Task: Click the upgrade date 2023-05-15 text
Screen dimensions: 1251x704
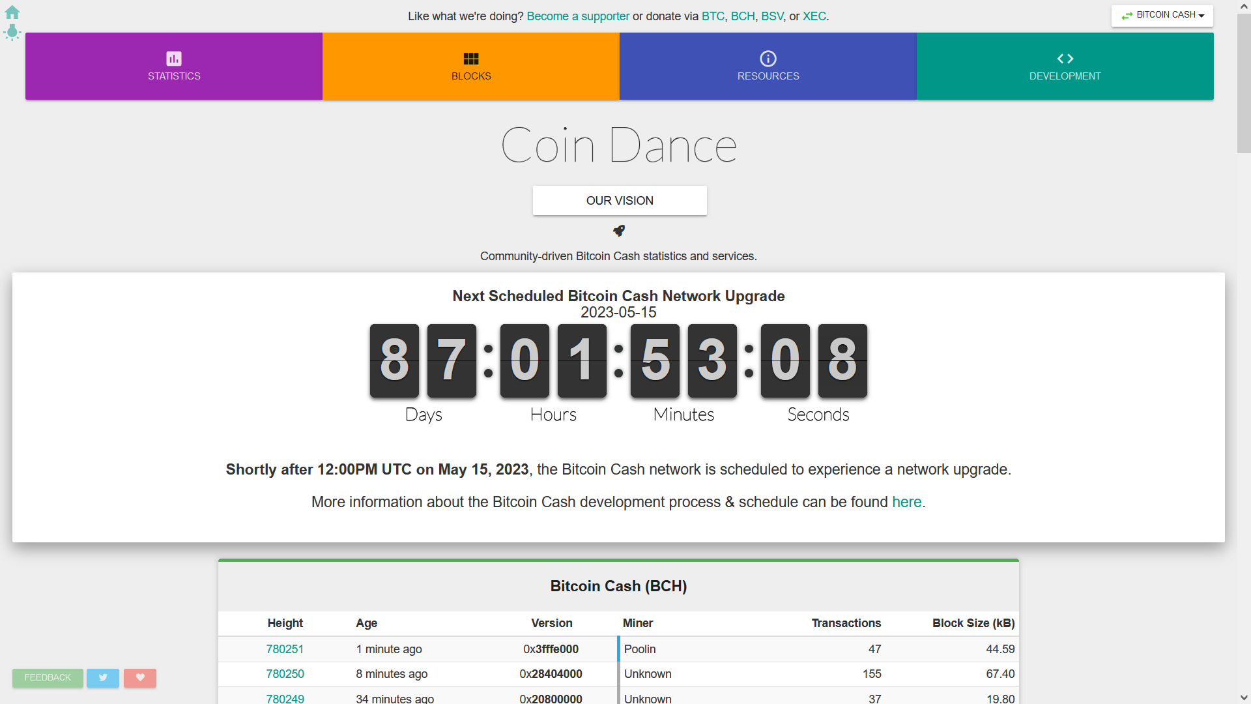Action: pyautogui.click(x=618, y=312)
